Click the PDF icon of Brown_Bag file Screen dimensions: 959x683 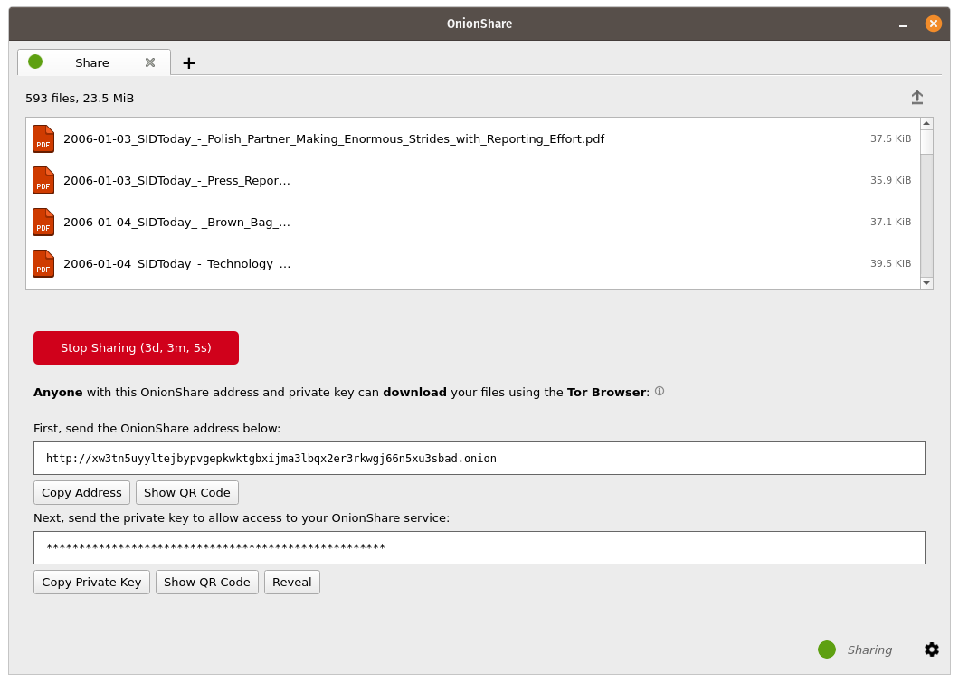(43, 222)
